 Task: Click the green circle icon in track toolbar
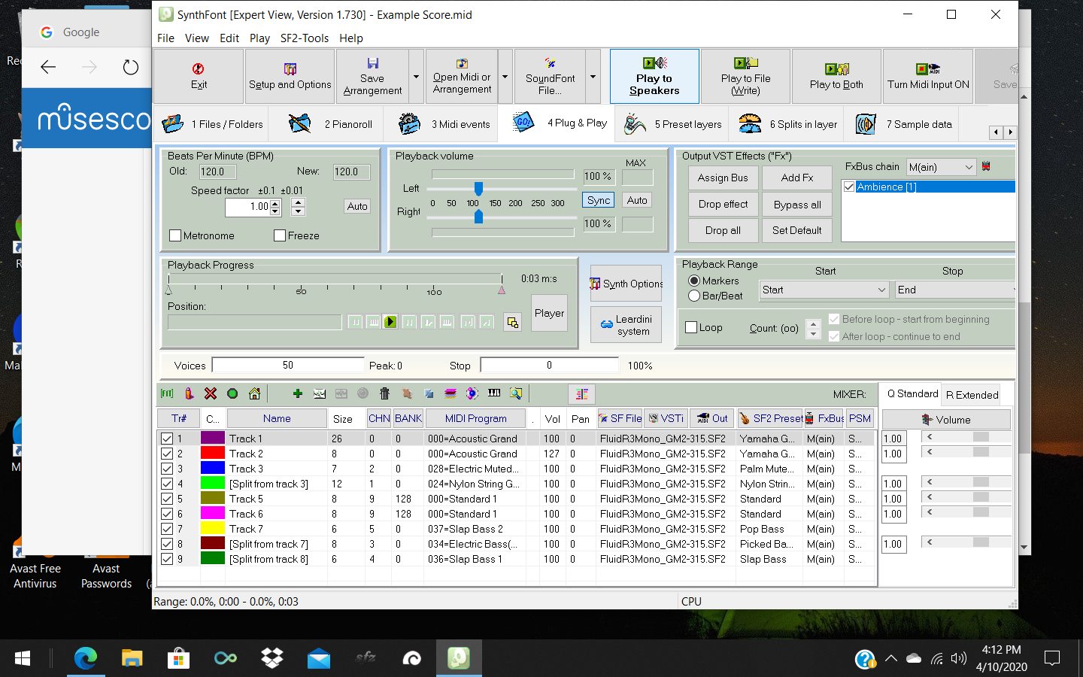tap(232, 393)
